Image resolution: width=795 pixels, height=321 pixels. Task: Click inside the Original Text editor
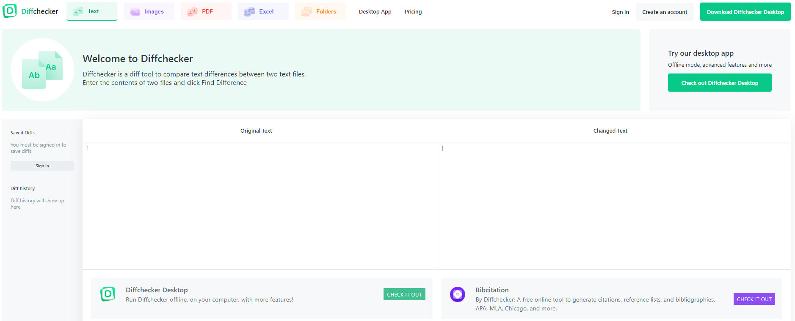point(259,205)
